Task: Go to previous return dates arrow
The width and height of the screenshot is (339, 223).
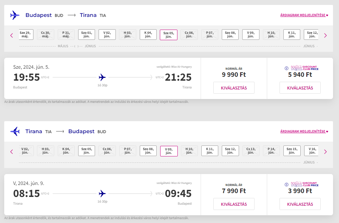Action: pyautogui.click(x=12, y=151)
